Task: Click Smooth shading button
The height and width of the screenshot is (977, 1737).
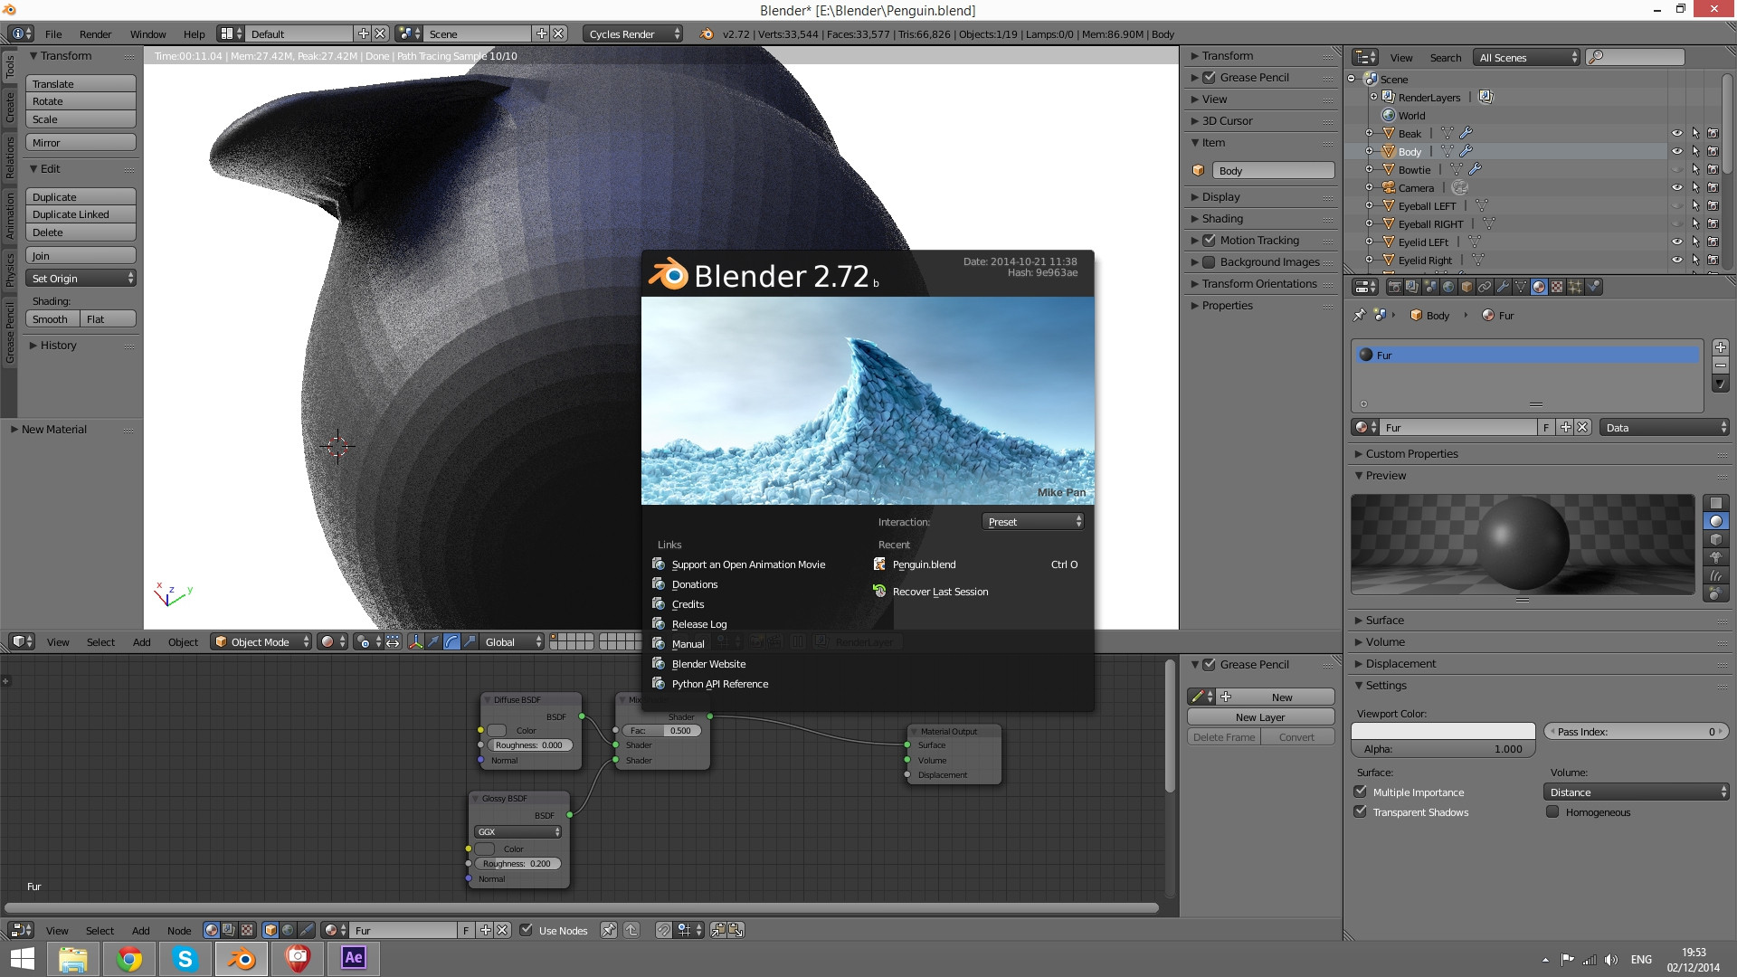Action: [53, 318]
